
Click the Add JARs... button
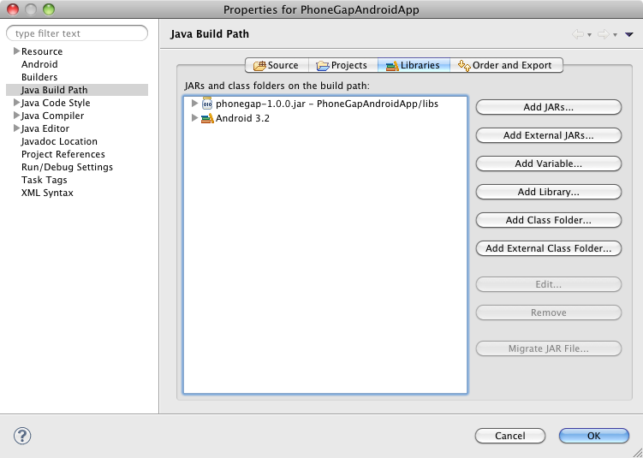pyautogui.click(x=549, y=107)
